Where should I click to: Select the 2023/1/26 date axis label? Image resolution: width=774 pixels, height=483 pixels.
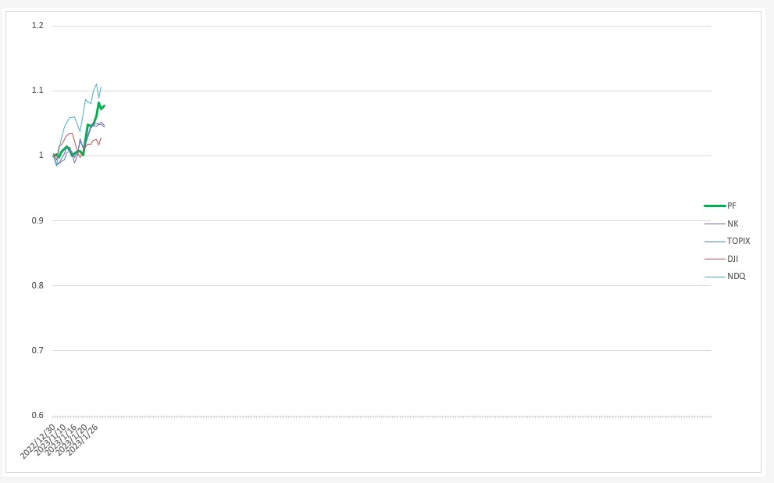(x=83, y=439)
